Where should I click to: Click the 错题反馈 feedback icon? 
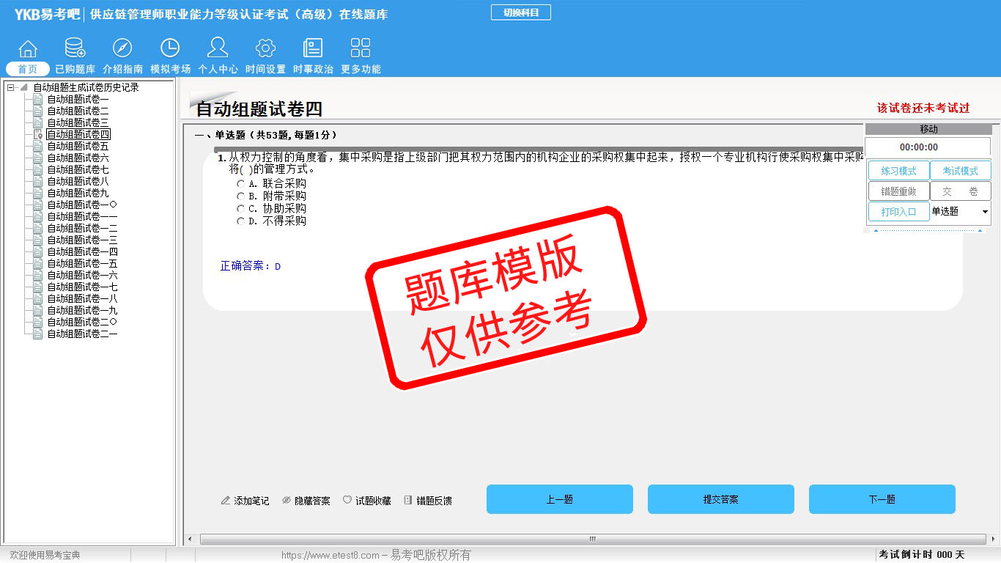point(408,501)
